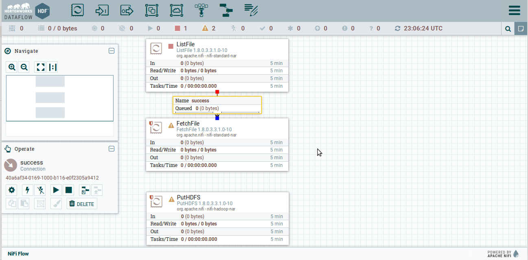This screenshot has height=260, width=528.
Task: Click the Paste button in Operate panel
Action: [x=24, y=204]
